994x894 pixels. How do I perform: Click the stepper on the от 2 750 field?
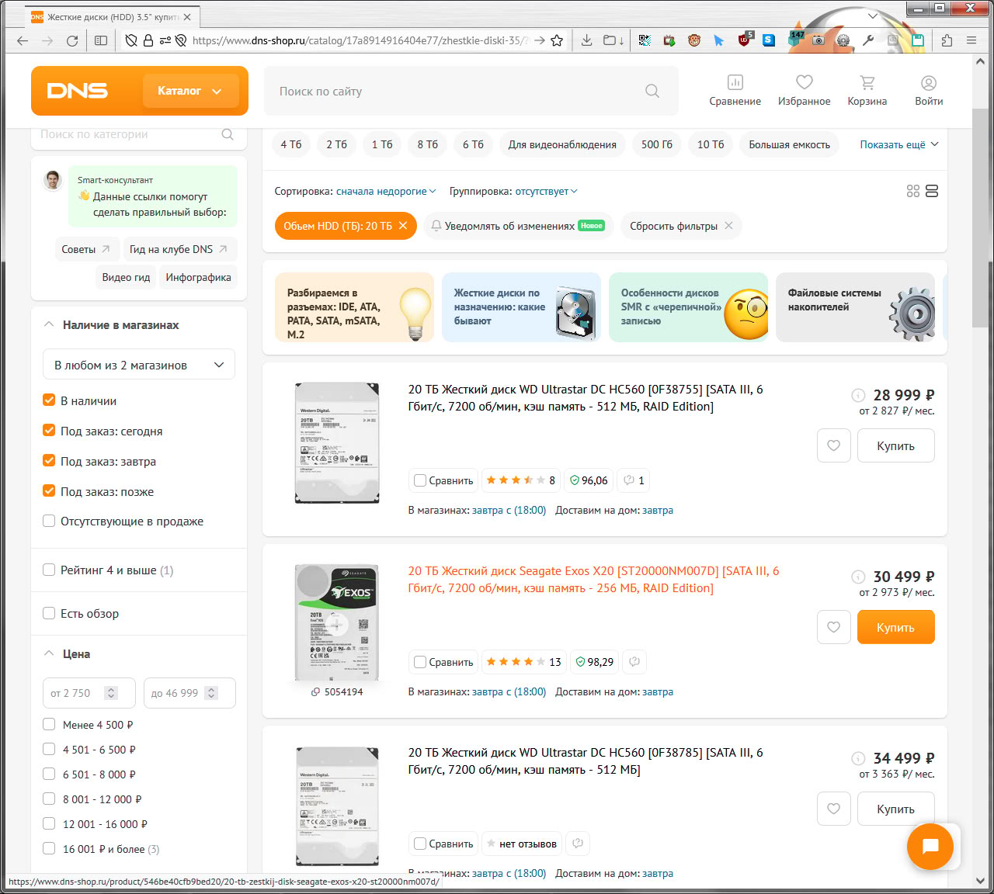(x=111, y=693)
